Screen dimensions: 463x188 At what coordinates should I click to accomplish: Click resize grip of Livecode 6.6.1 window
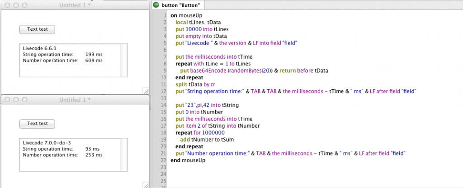point(146,91)
